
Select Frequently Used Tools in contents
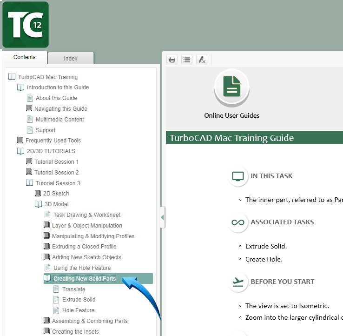53,141
